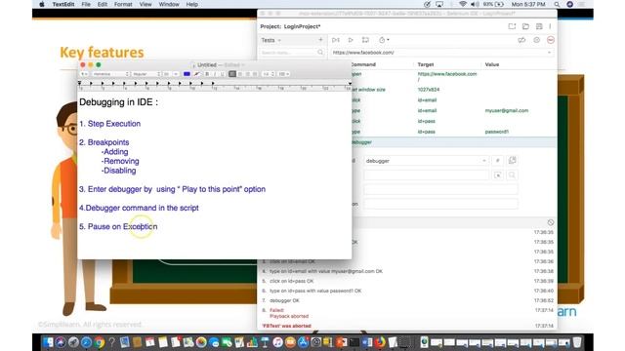Click save project icon in Selenium IDE
This screenshot has width=625, height=351.
coord(539,26)
